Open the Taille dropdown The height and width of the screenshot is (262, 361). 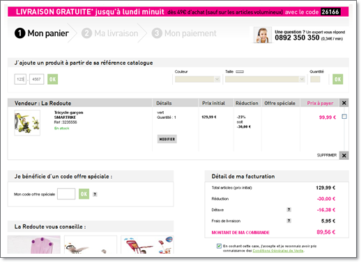coord(265,79)
